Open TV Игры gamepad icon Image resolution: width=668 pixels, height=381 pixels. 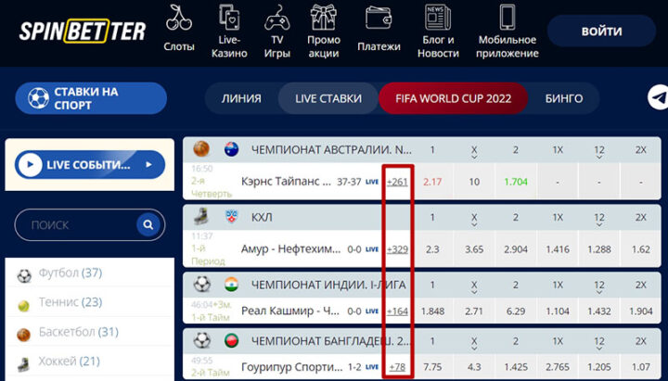click(x=277, y=18)
